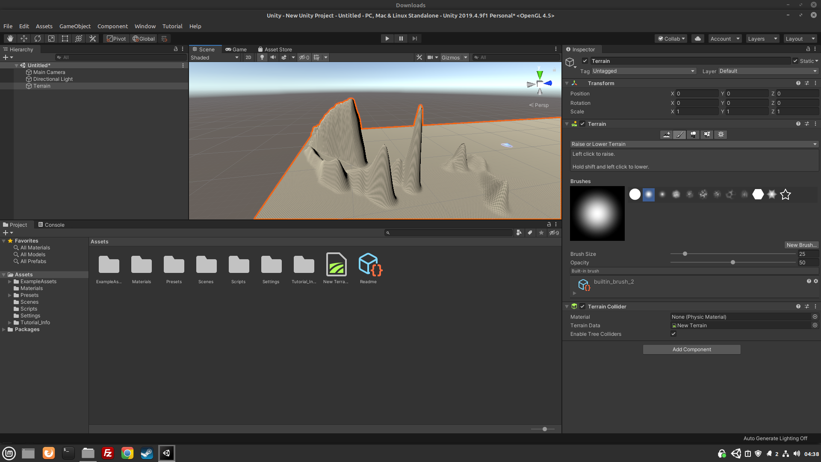Select Directional Light in Hierarchy
This screenshot has width=821, height=462.
(x=53, y=79)
